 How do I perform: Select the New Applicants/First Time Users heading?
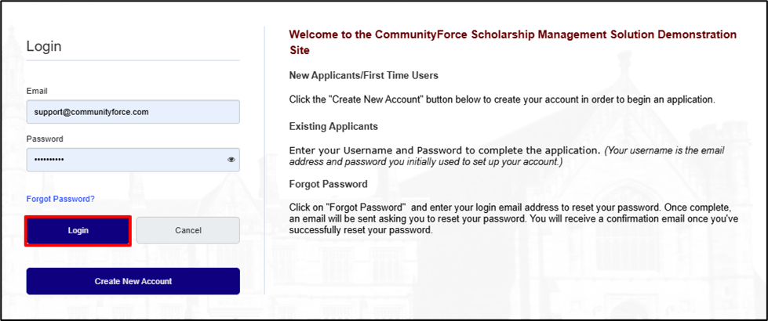pyautogui.click(x=363, y=76)
